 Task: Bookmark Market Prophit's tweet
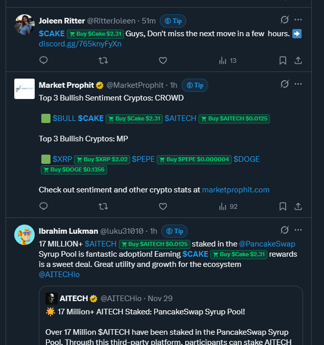tap(283, 206)
